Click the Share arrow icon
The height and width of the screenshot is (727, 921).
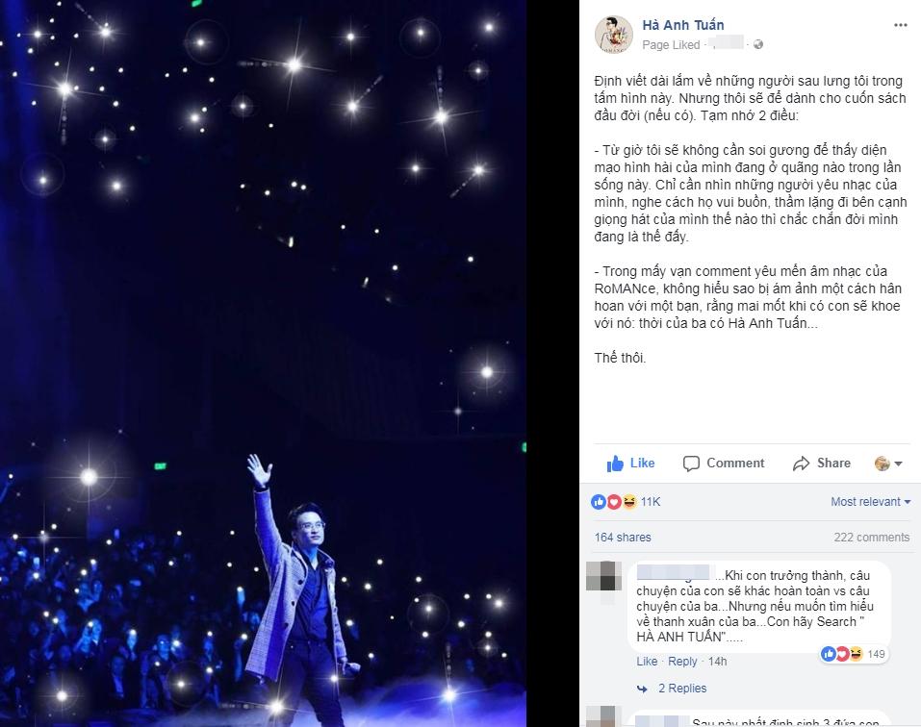click(801, 464)
